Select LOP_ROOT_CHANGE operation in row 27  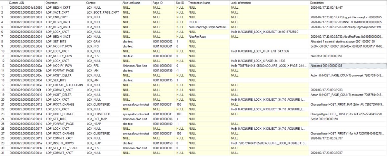(65, 134)
